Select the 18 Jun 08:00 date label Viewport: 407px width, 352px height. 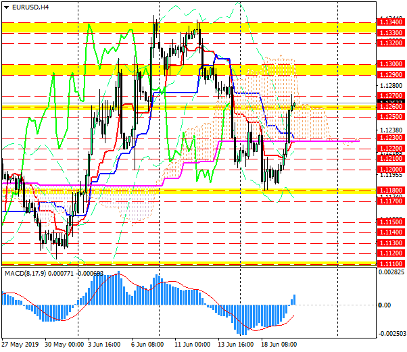tap(280, 344)
